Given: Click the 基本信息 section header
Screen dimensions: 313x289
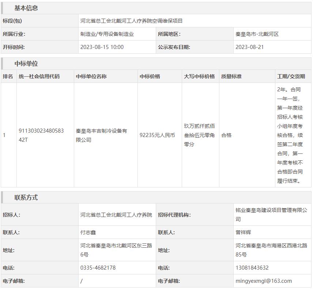Looking at the screenshot, I should pos(26,8).
